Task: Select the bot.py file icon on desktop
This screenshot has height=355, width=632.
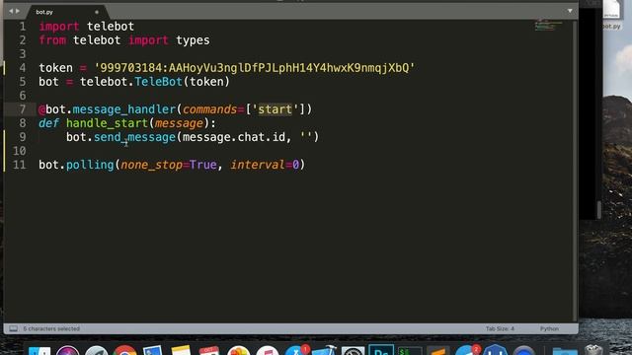Action: tap(611, 15)
